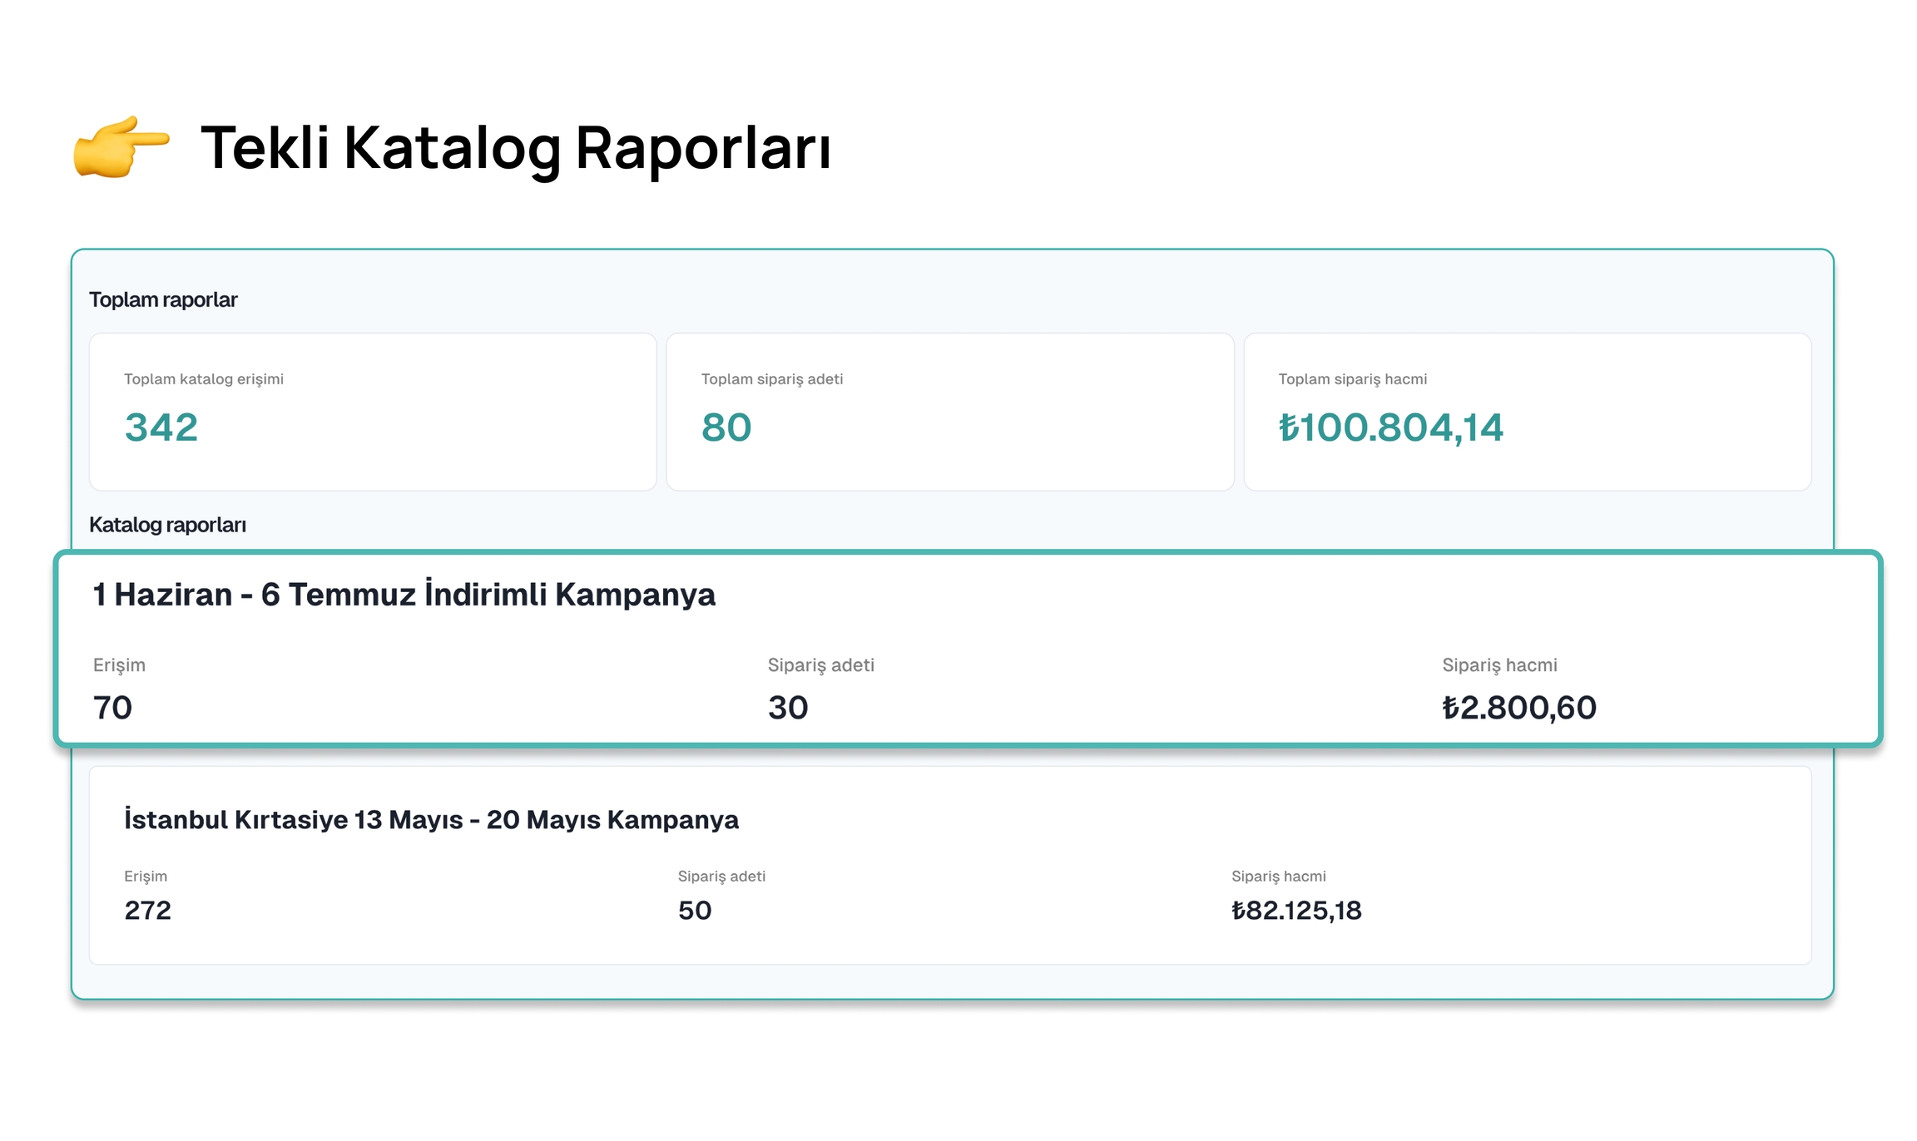
Task: Click order volume ₺82.125,18
Action: 1296,911
